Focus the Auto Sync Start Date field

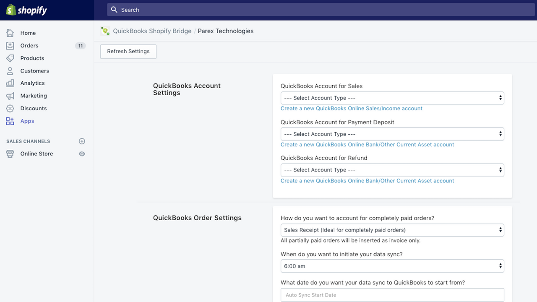392,295
